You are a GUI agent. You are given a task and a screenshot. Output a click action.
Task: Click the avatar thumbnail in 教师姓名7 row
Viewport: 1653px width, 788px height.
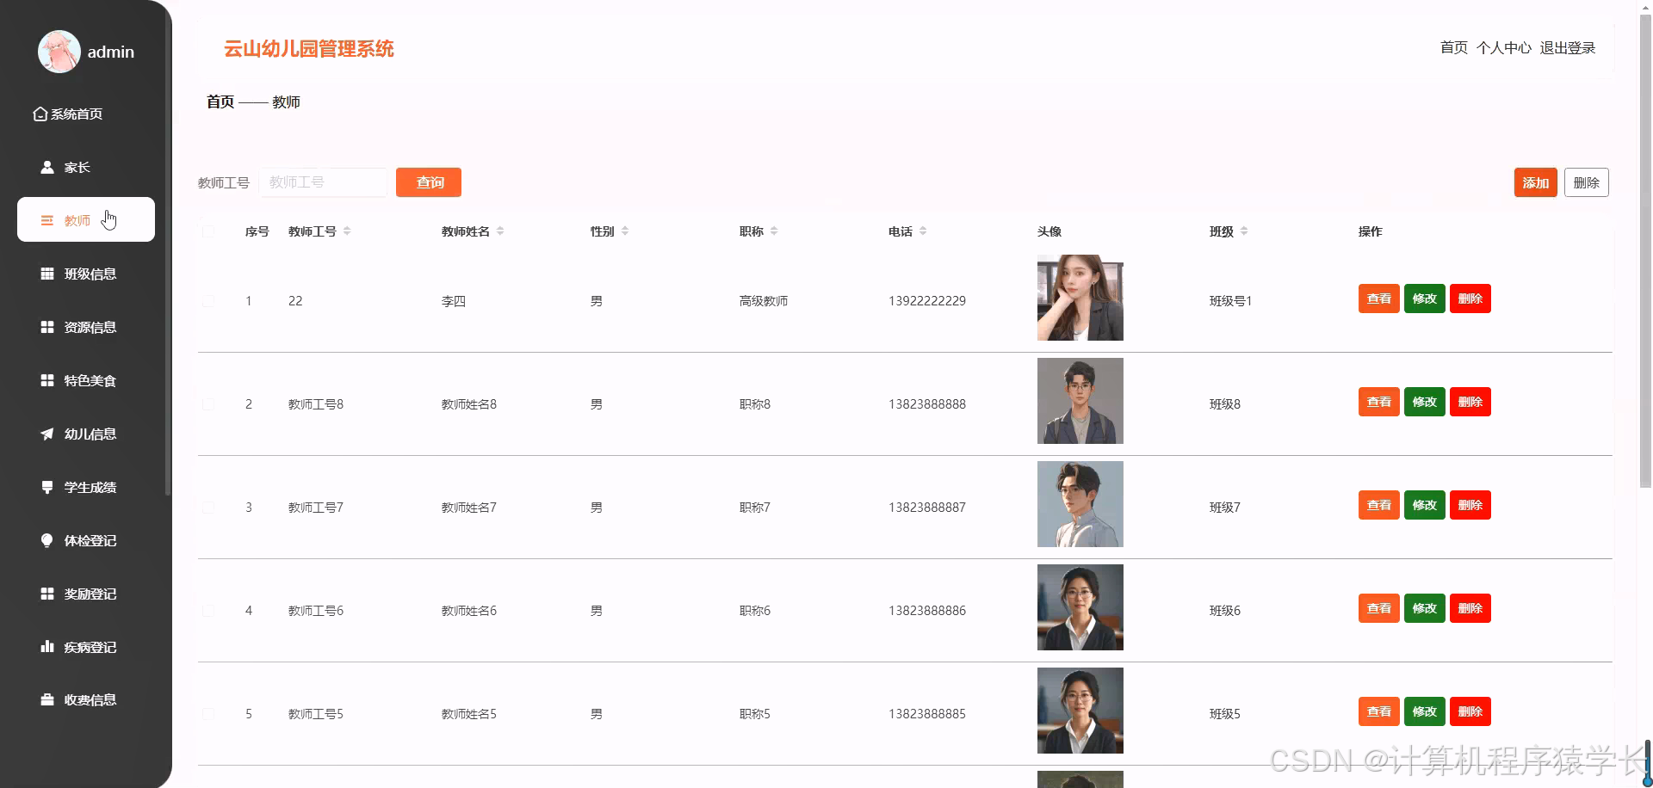[x=1080, y=504]
